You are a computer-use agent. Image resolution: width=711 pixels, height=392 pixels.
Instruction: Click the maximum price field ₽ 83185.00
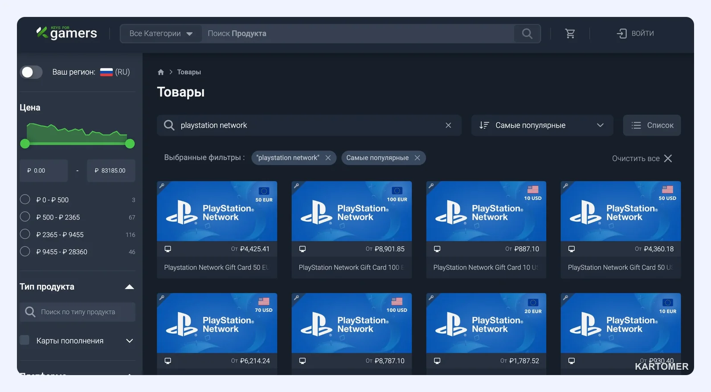[x=111, y=171]
